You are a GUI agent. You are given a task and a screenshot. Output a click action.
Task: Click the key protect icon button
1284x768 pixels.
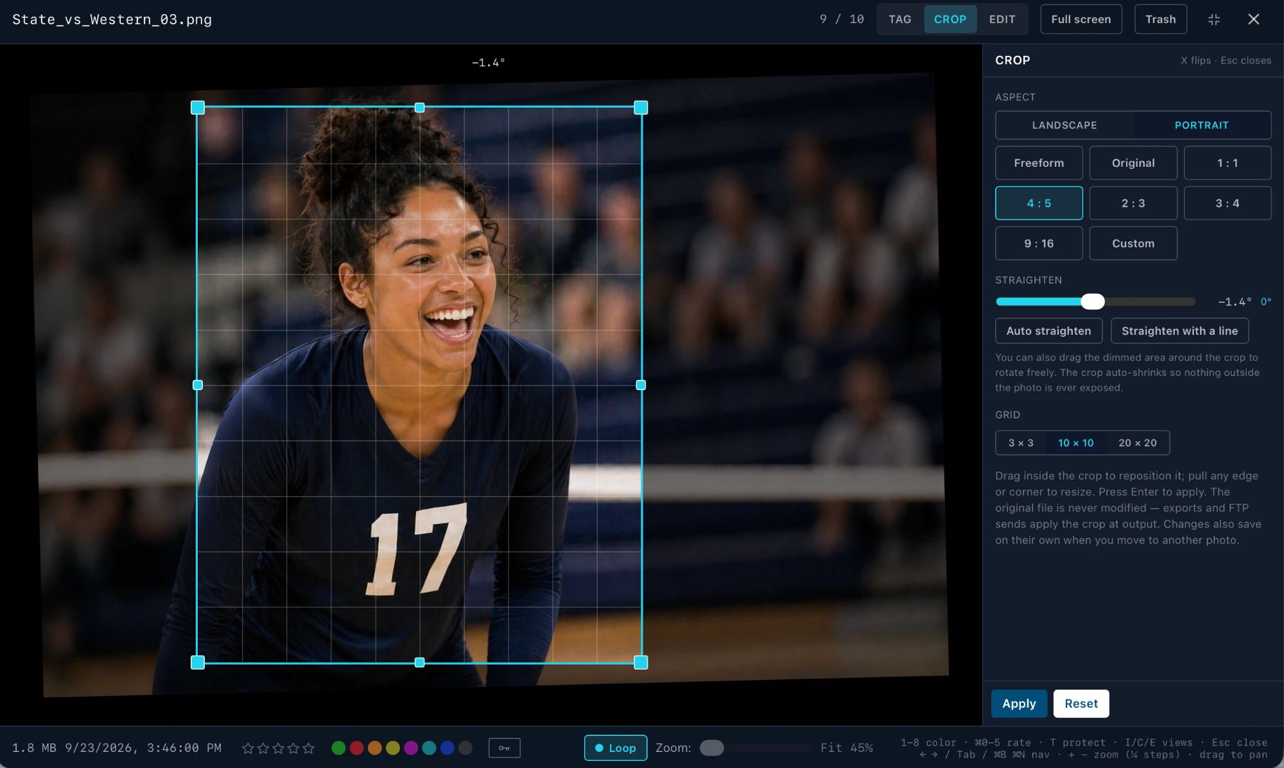[x=505, y=748]
